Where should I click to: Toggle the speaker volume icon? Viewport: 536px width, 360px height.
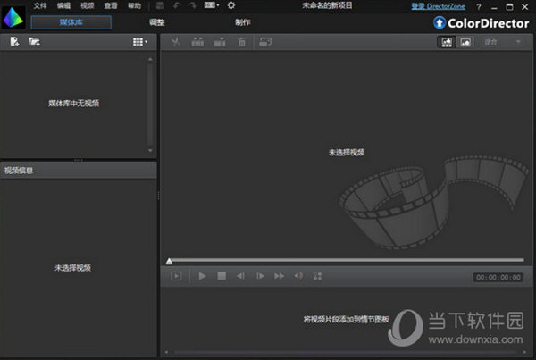tap(298, 275)
